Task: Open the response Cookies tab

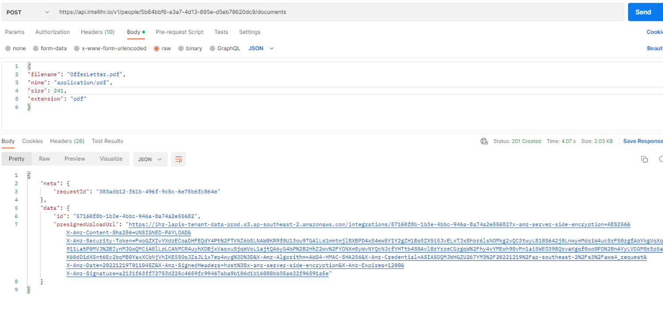Action: (32, 141)
